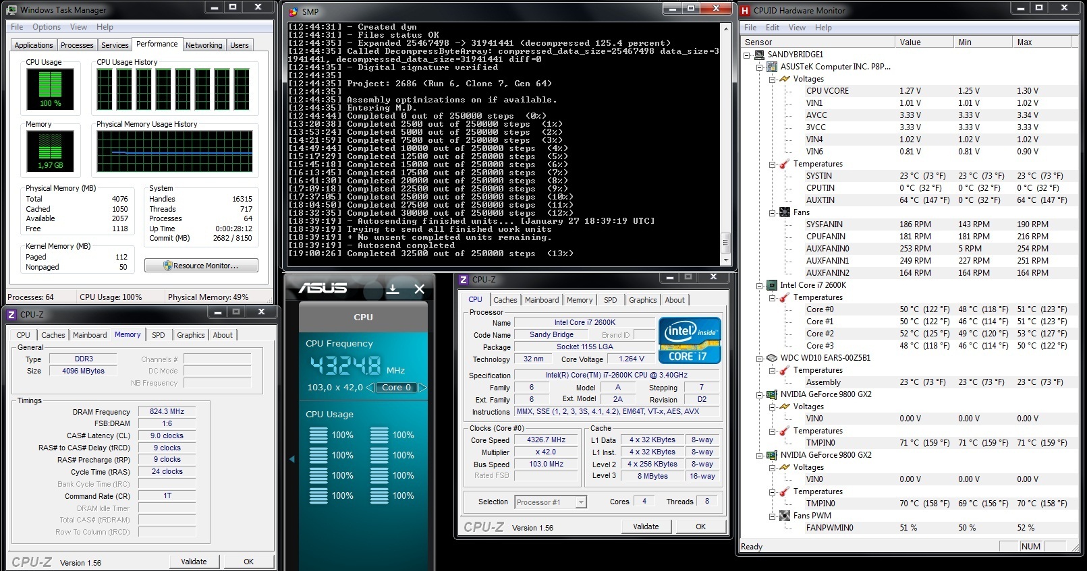Collapse the Fans PWM node

772,516
